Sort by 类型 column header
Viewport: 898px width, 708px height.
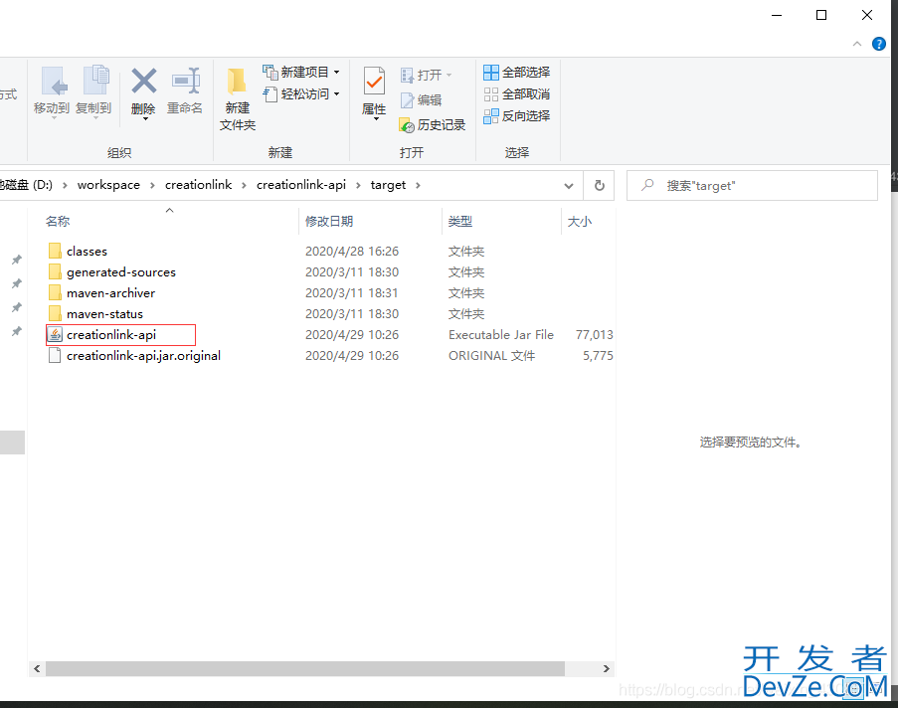click(459, 221)
